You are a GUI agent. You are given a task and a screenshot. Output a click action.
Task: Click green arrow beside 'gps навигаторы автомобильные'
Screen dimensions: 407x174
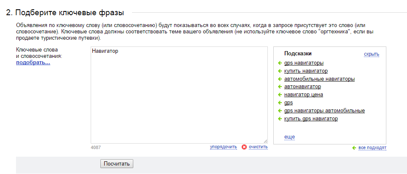coord(280,111)
